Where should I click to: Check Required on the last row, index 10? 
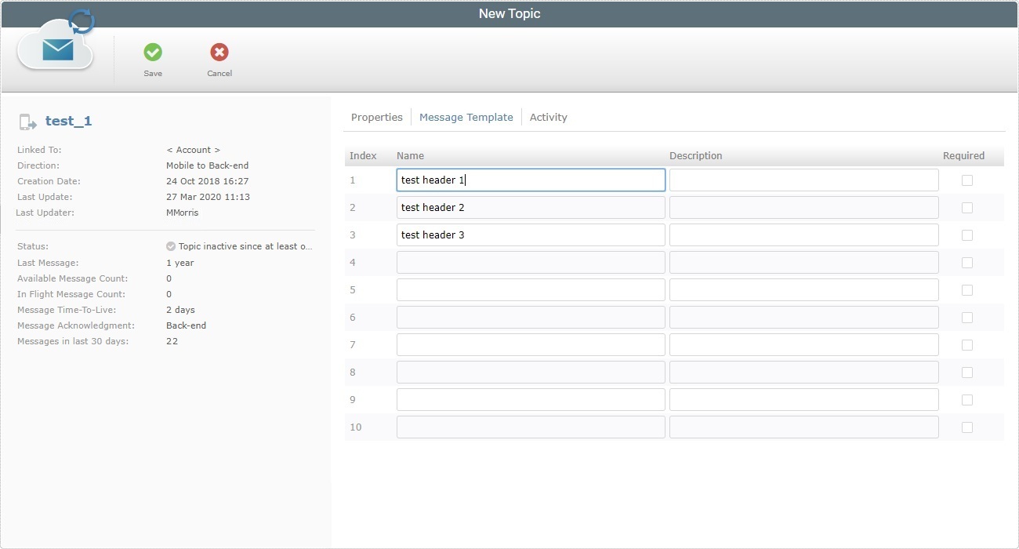point(966,427)
